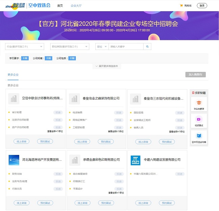The width and height of the screenshot is (219, 211).
Task: Go to 首页 in the navigation
Action: pos(60,6)
